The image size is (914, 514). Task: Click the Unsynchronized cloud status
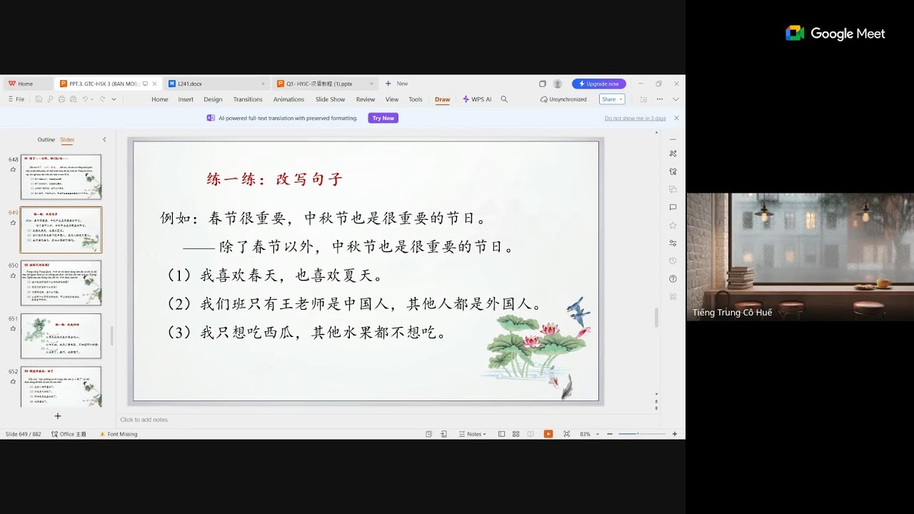563,99
